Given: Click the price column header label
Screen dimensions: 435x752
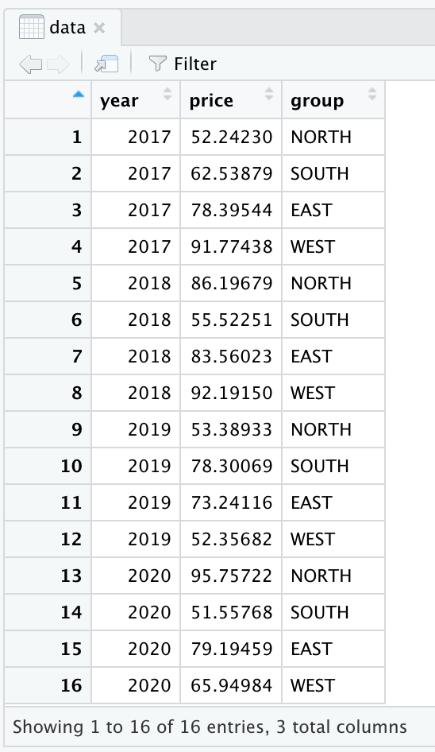Looking at the screenshot, I should tap(211, 101).
